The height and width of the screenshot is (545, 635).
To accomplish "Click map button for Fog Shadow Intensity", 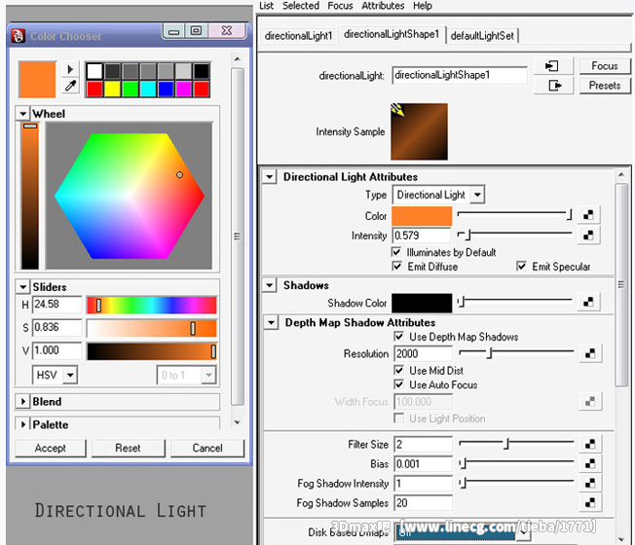I will coord(589,483).
